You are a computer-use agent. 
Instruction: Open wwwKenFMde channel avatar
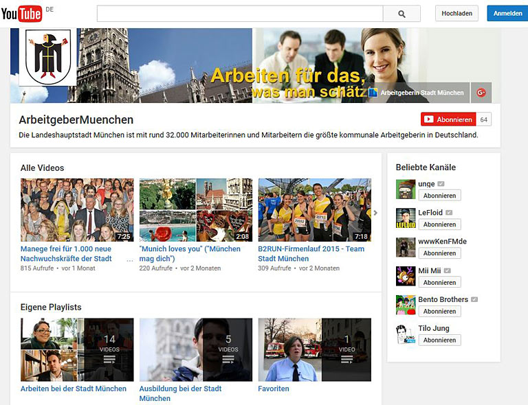click(x=406, y=247)
